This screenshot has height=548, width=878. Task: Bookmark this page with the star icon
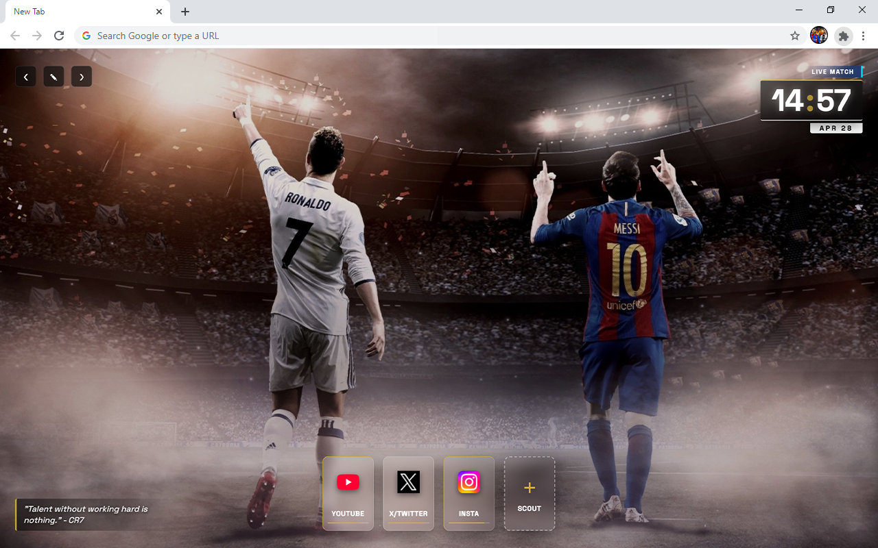(x=795, y=36)
